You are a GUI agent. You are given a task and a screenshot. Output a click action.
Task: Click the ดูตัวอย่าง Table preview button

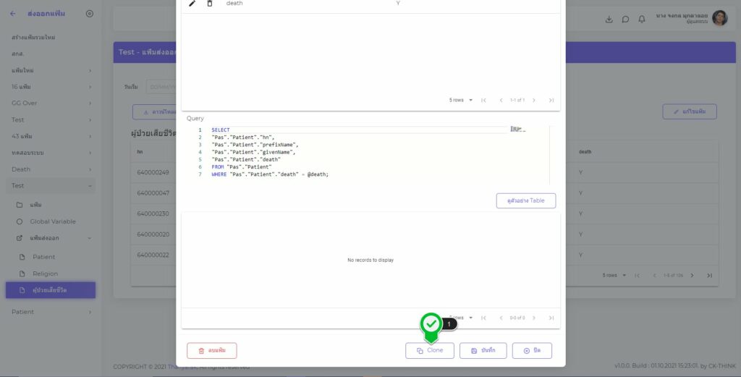pyautogui.click(x=525, y=200)
